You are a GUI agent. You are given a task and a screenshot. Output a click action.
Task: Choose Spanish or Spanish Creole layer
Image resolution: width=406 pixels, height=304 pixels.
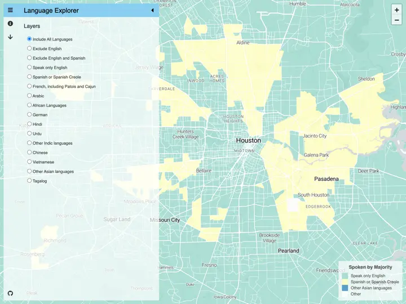coord(29,77)
